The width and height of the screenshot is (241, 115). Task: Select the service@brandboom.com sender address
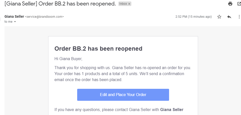click(x=44, y=17)
